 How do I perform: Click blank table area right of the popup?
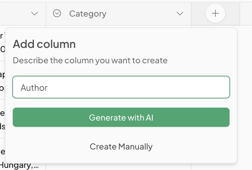pos(245,90)
